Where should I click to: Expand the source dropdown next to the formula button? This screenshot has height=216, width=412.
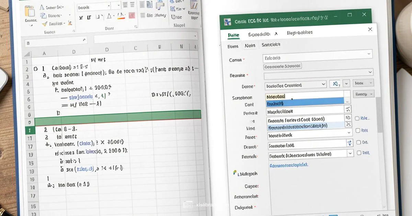(346, 83)
